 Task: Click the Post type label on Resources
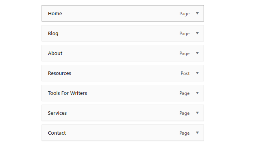pyautogui.click(x=185, y=73)
